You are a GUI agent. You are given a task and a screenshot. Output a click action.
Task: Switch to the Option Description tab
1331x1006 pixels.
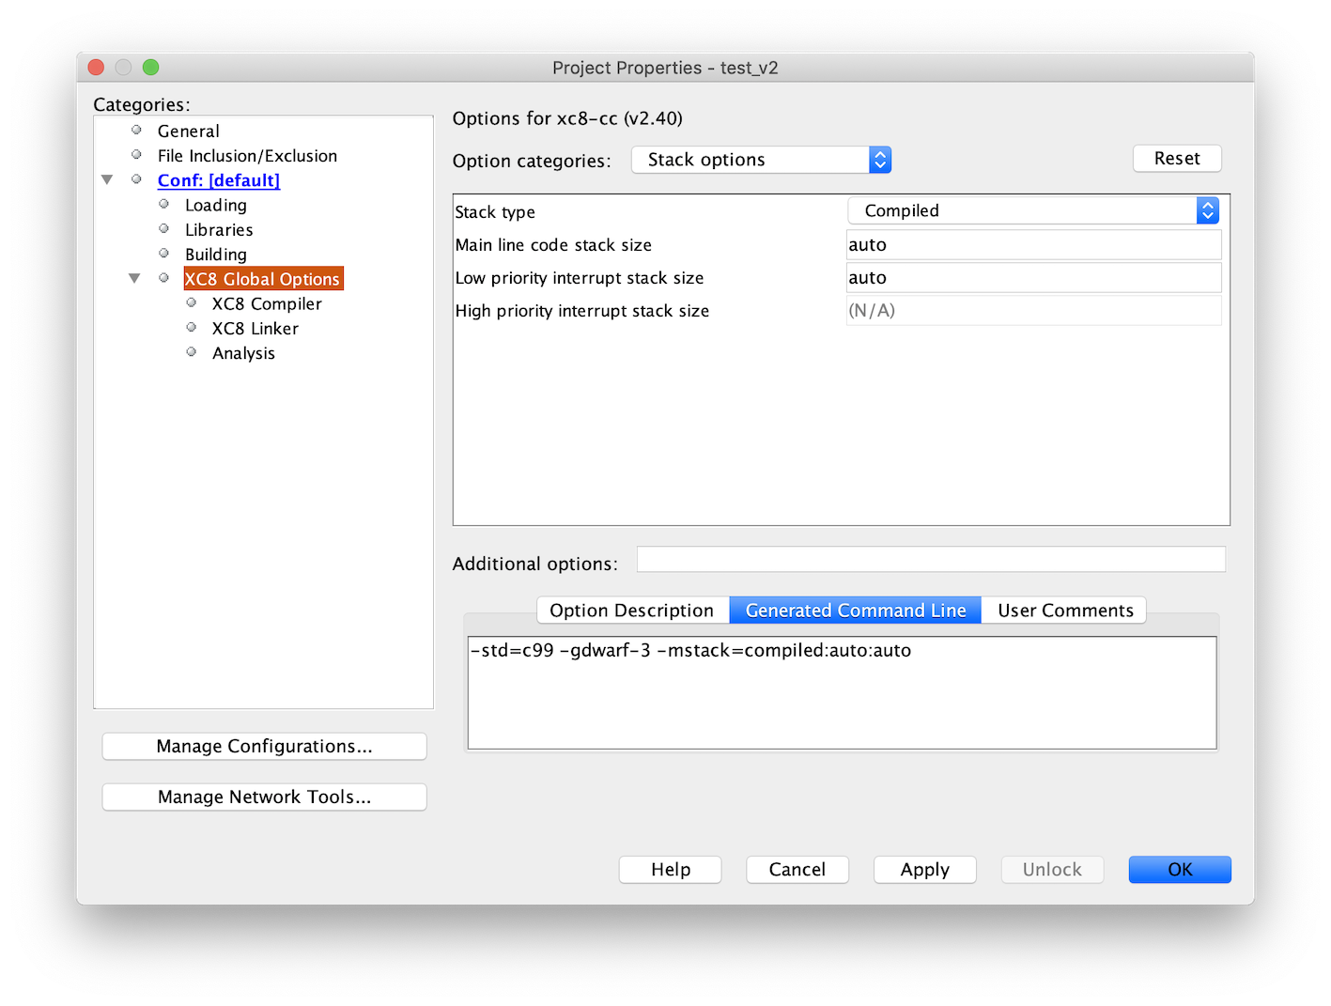click(x=631, y=611)
